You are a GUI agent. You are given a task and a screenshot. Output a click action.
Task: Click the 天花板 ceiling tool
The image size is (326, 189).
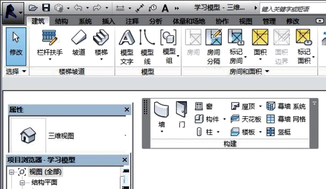click(x=246, y=119)
